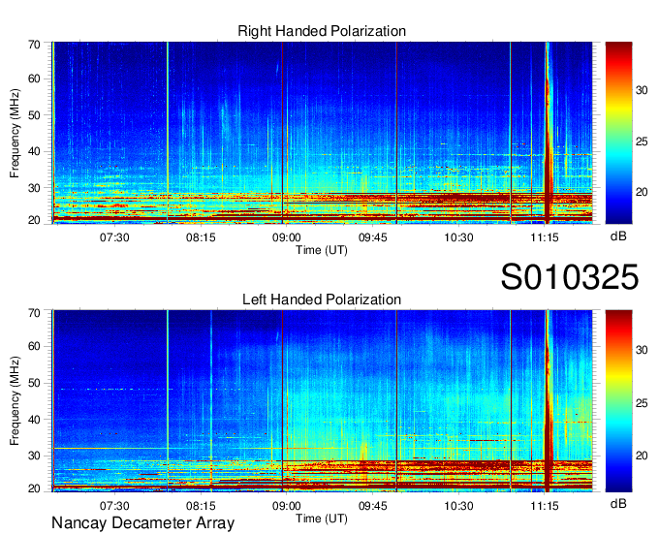The image size is (659, 535).
Task: Click the Left Handed Polarization spectrogram image
Action: pyautogui.click(x=322, y=401)
